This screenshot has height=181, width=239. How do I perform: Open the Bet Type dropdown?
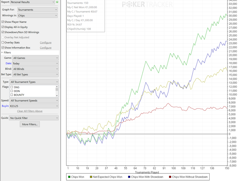tap(36, 74)
